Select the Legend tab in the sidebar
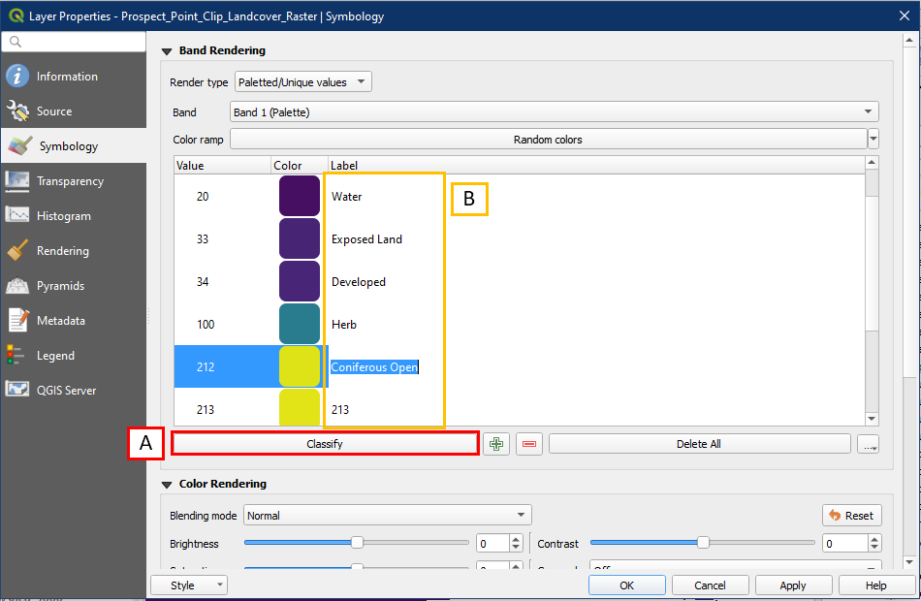 tap(55, 356)
